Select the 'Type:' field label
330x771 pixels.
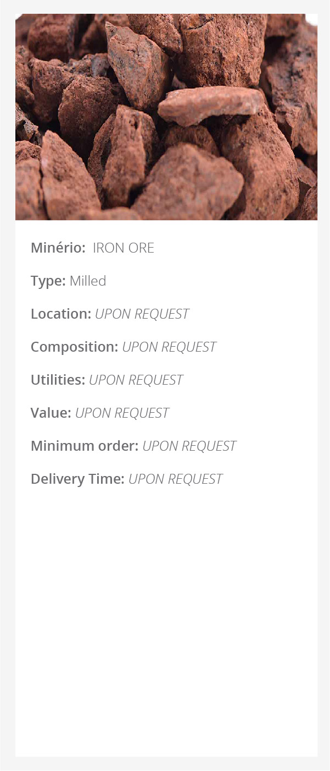point(48,281)
